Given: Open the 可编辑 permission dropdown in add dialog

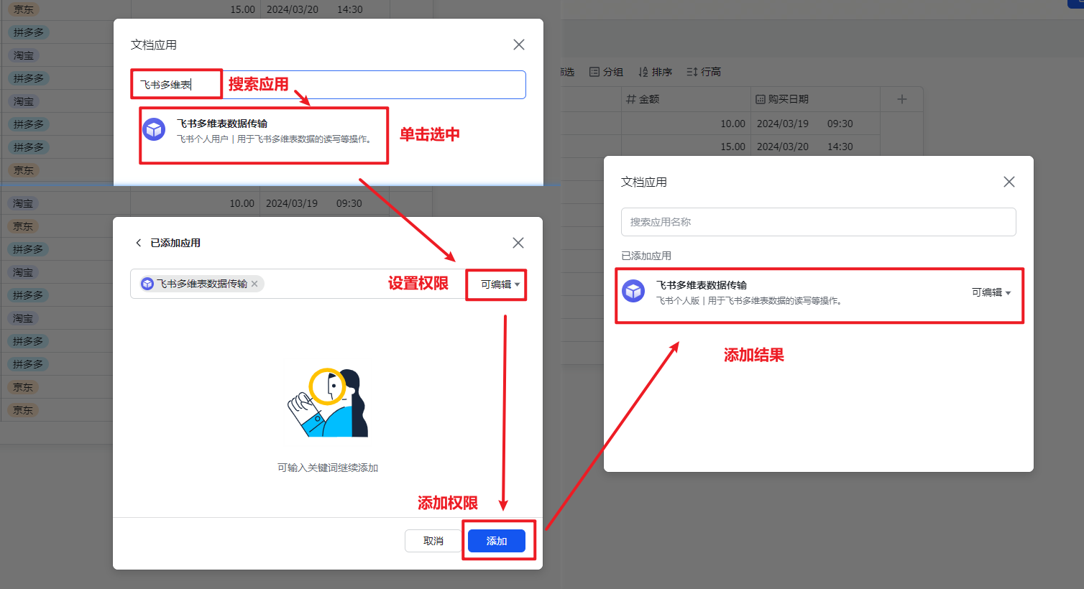Looking at the screenshot, I should (500, 284).
